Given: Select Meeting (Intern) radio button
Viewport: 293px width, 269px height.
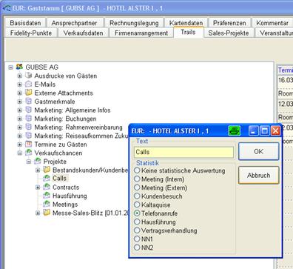Looking at the screenshot, I should [x=137, y=179].
